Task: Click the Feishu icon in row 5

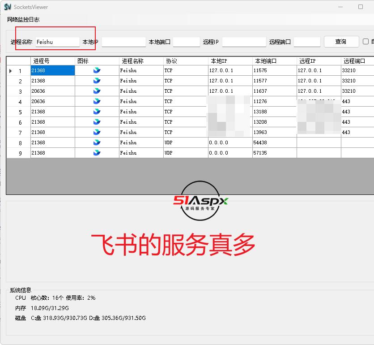Action: pyautogui.click(x=97, y=111)
